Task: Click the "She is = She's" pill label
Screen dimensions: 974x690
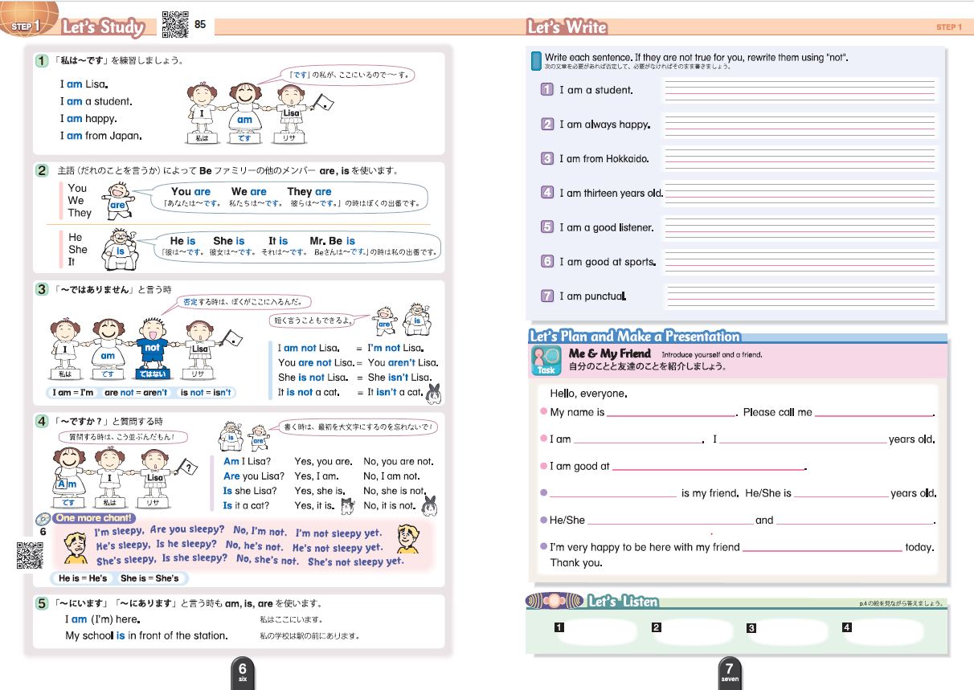Action: coord(150,578)
